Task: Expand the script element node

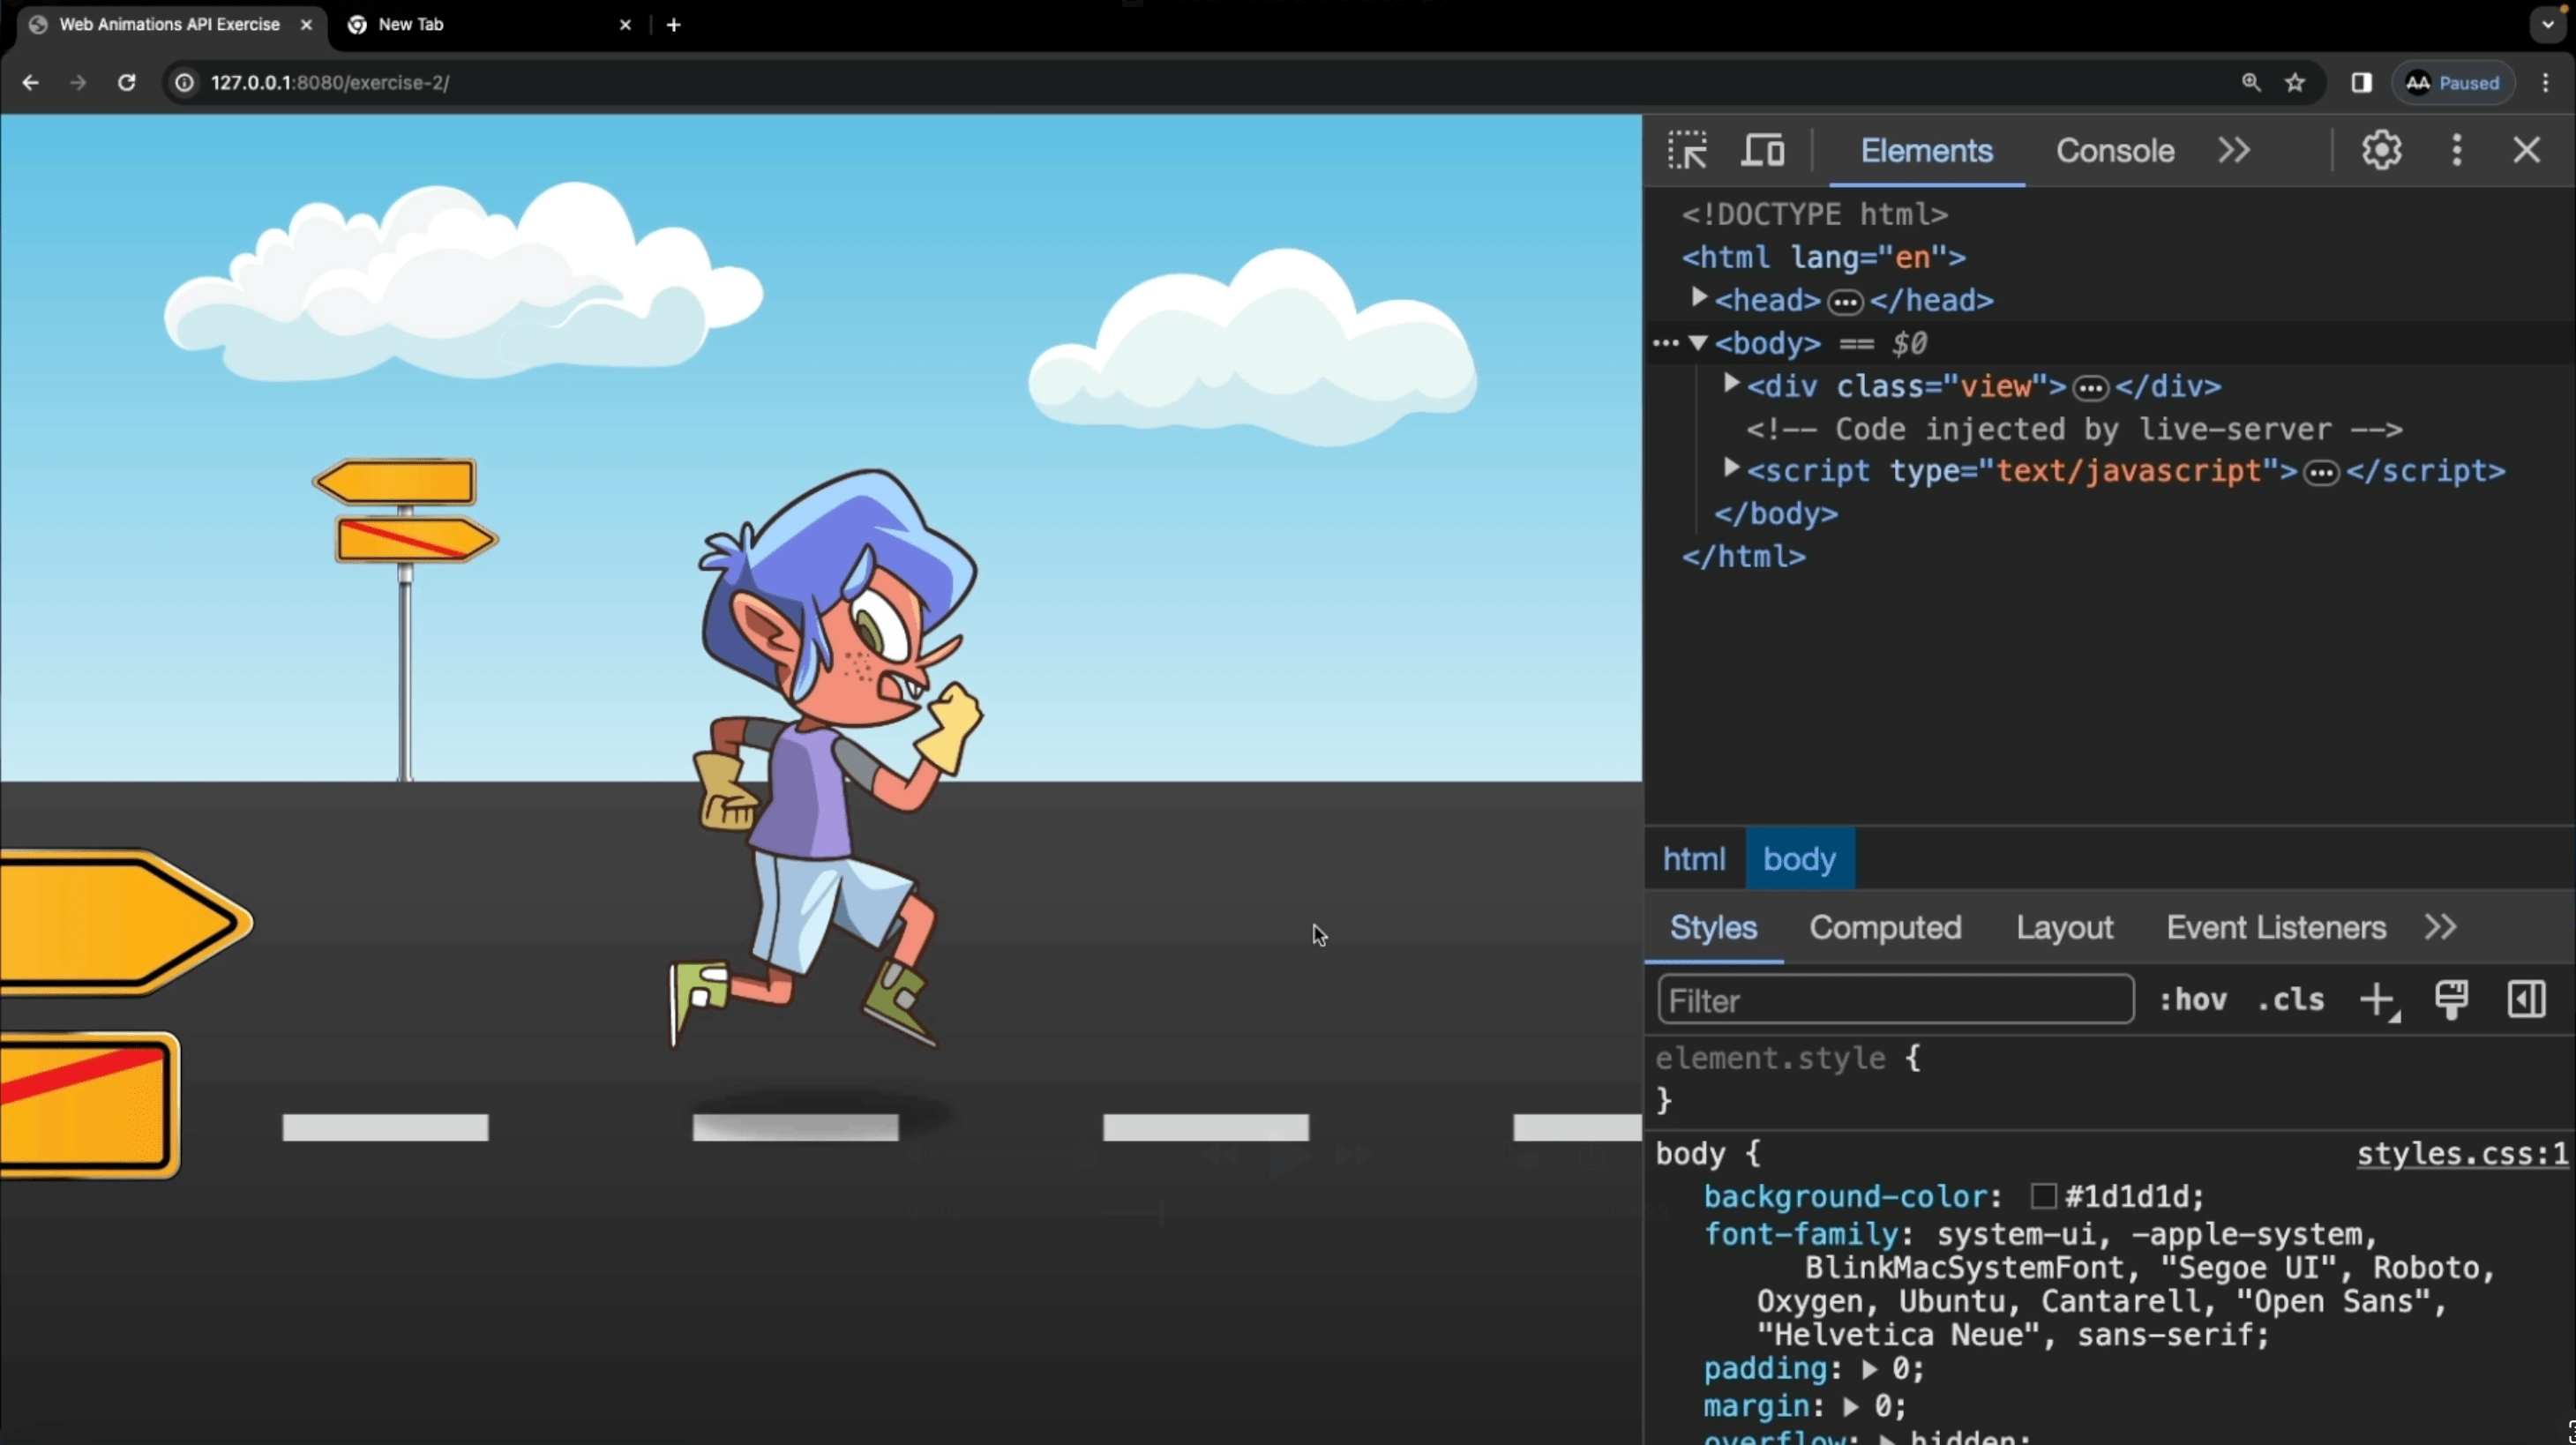Action: pyautogui.click(x=1731, y=468)
